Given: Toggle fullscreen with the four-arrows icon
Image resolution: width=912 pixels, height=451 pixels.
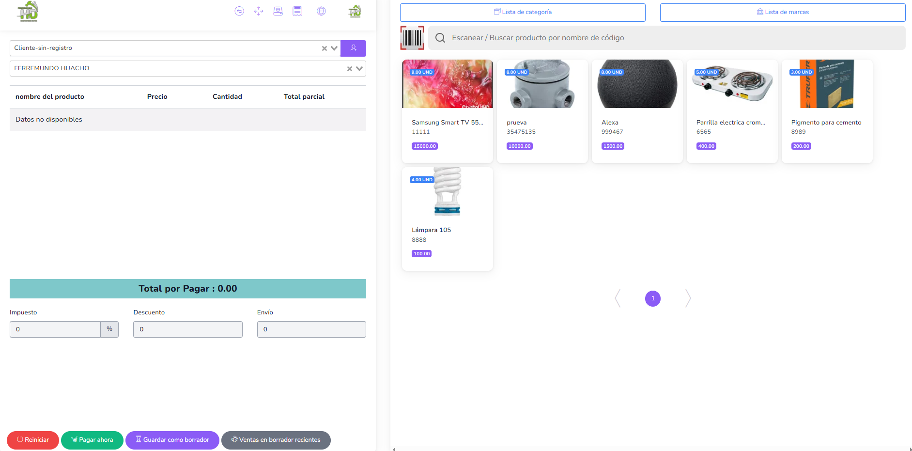Looking at the screenshot, I should click(x=259, y=11).
